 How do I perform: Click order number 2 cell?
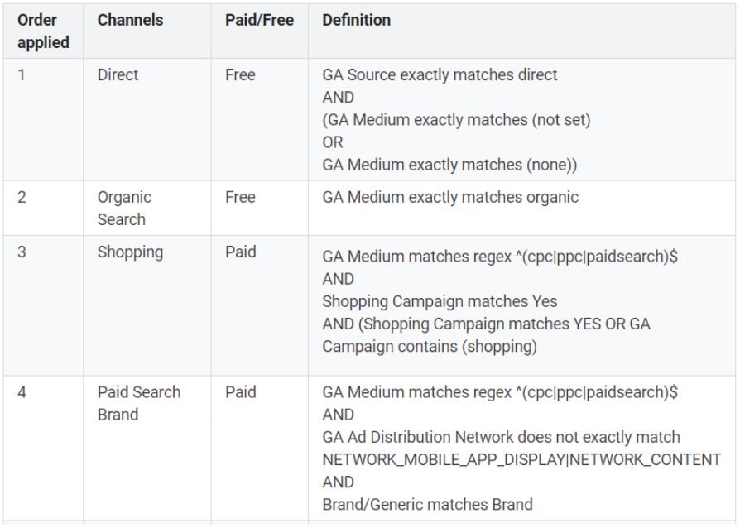pyautogui.click(x=22, y=197)
